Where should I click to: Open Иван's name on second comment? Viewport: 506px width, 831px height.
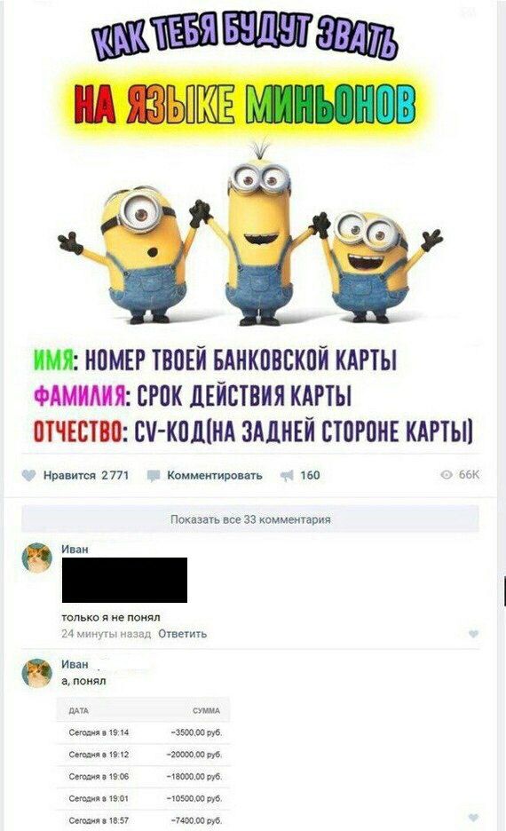click(75, 664)
